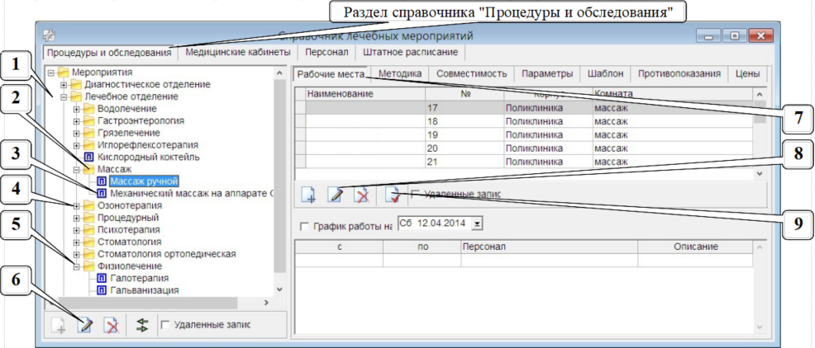Viewport: 815px width, 348px height.
Task: Open the 'Противопоказания' tab
Action: coord(678,73)
